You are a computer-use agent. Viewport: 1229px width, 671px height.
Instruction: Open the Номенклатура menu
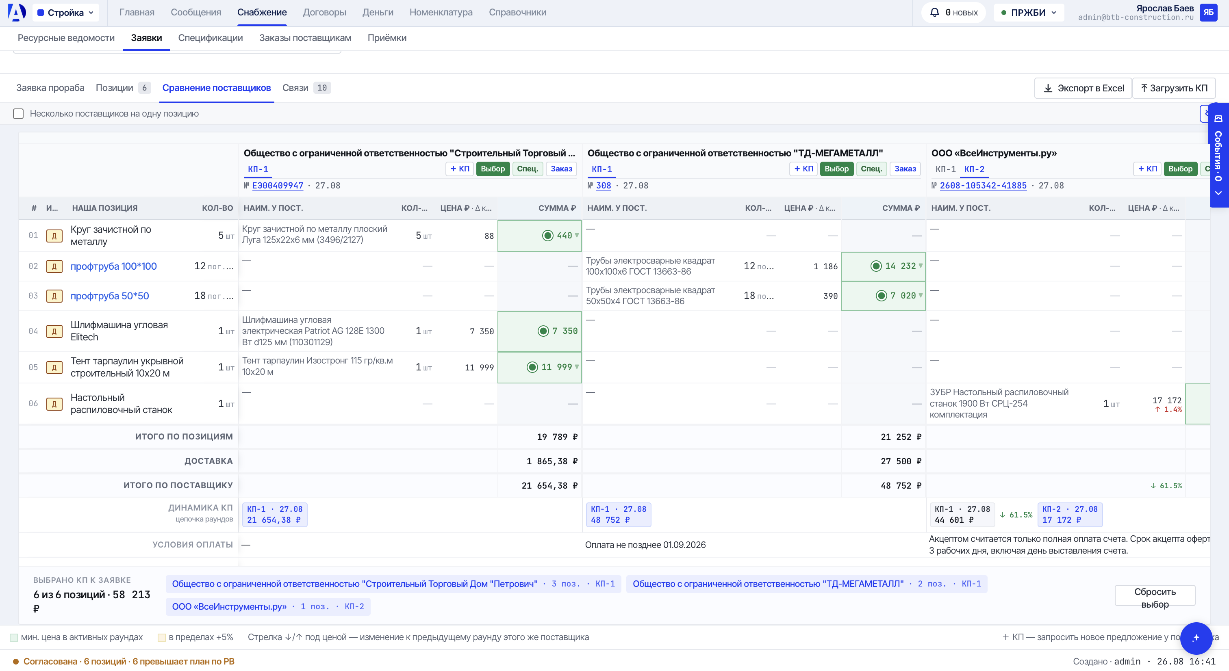[441, 13]
